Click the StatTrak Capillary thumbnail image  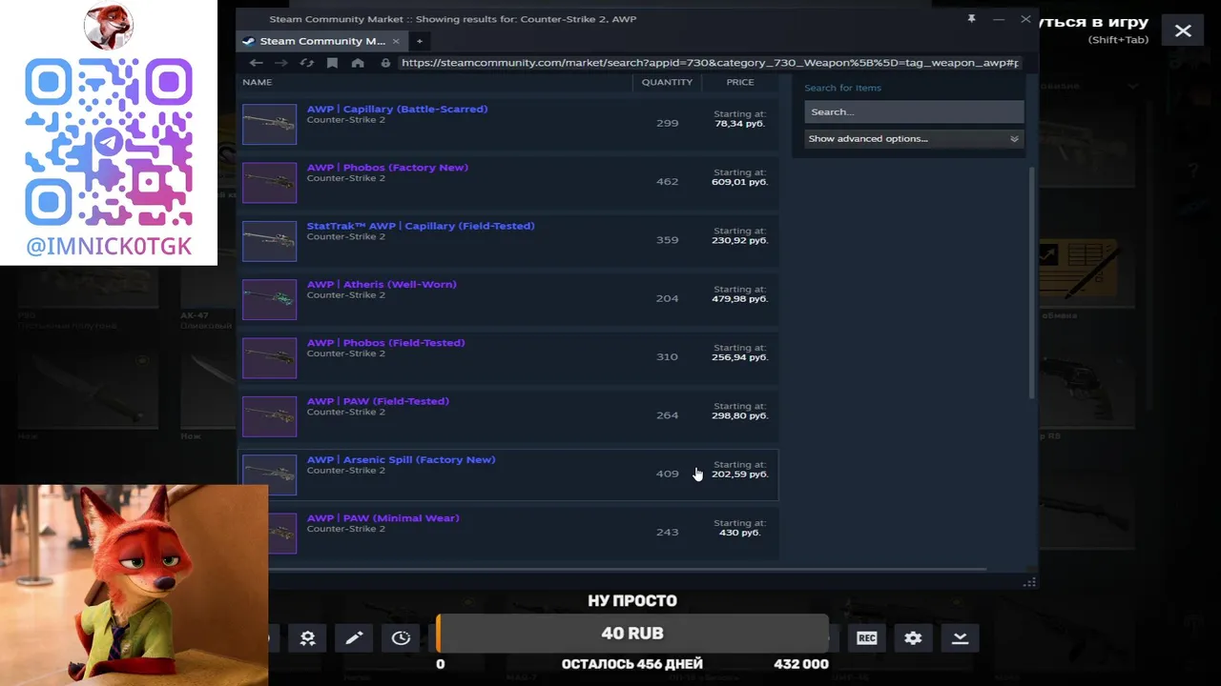pos(269,241)
